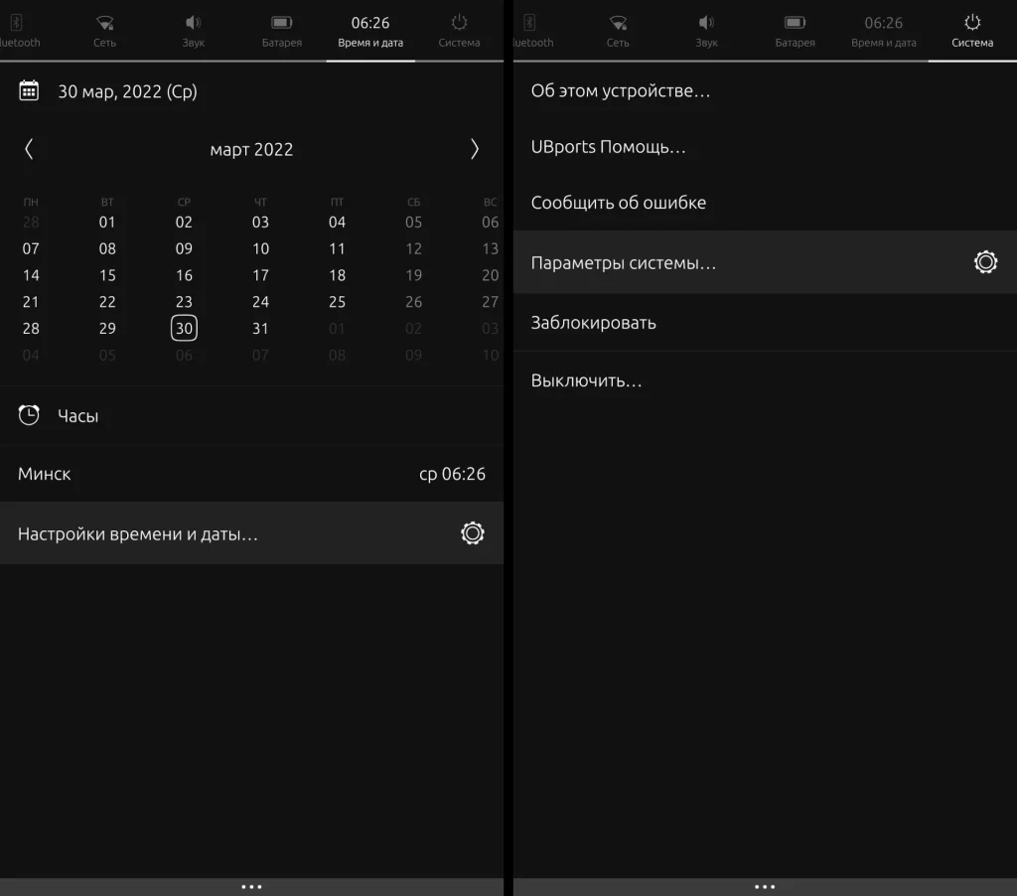Click the gear icon beside Параметры системы
Image resolution: width=1017 pixels, height=896 pixels.
click(985, 261)
